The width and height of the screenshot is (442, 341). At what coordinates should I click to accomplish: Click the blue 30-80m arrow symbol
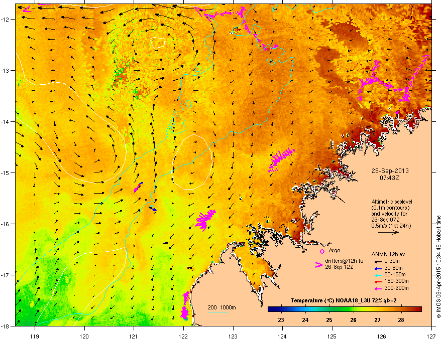[x=377, y=268]
